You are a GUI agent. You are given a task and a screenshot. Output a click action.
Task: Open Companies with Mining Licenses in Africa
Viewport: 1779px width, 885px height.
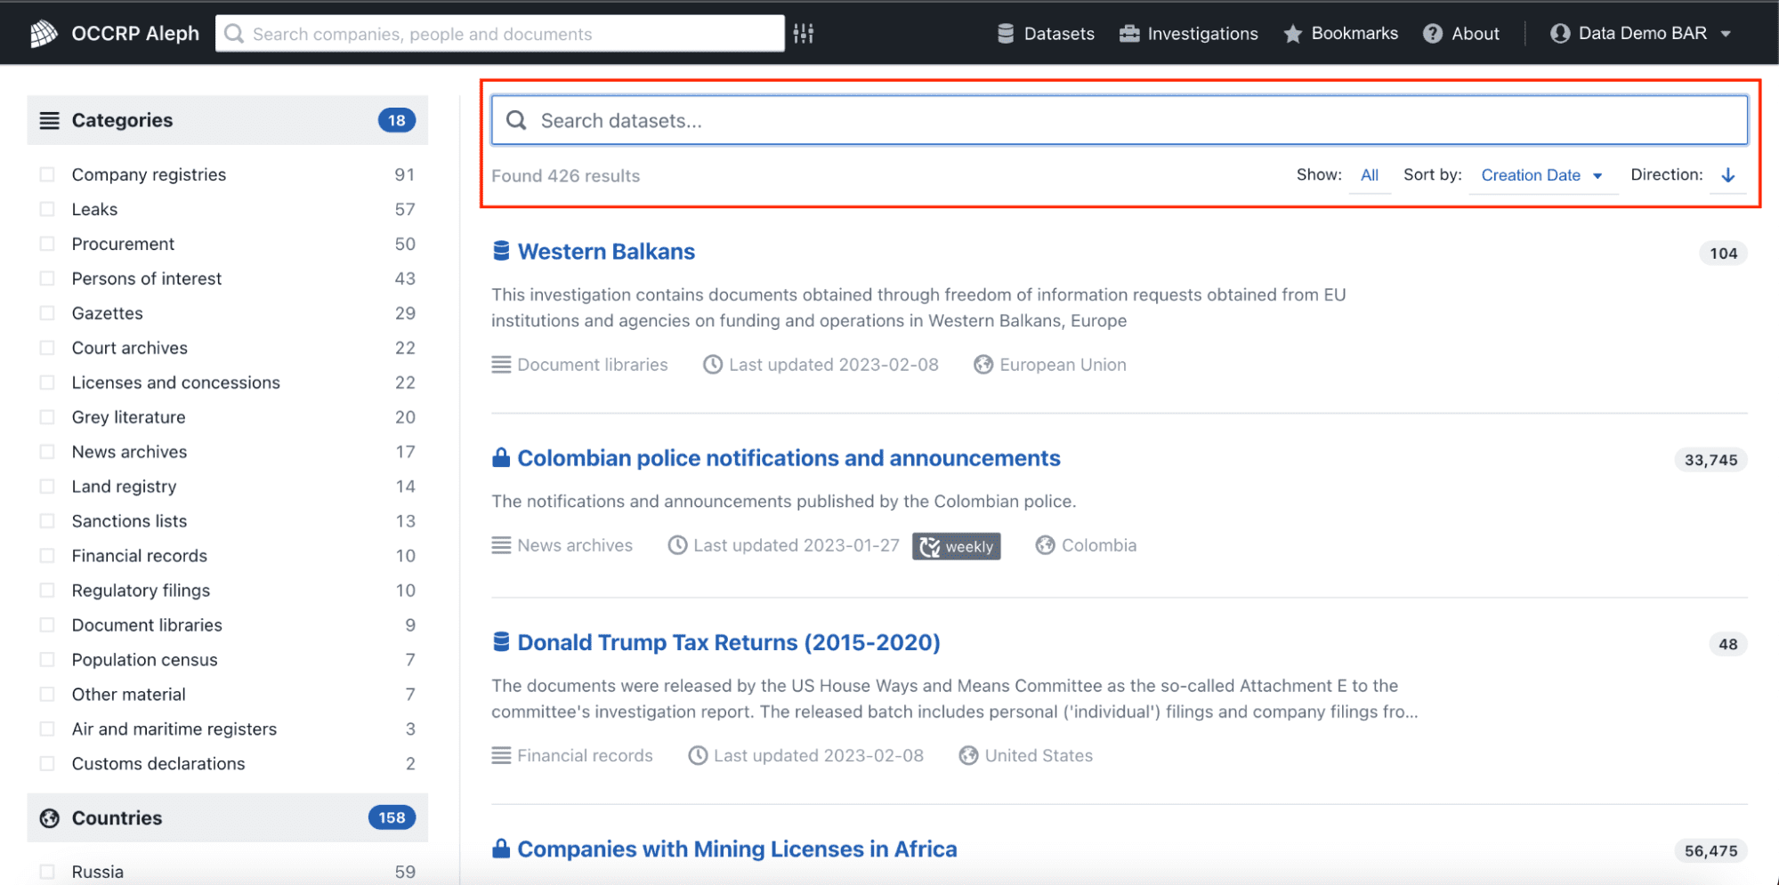click(737, 849)
